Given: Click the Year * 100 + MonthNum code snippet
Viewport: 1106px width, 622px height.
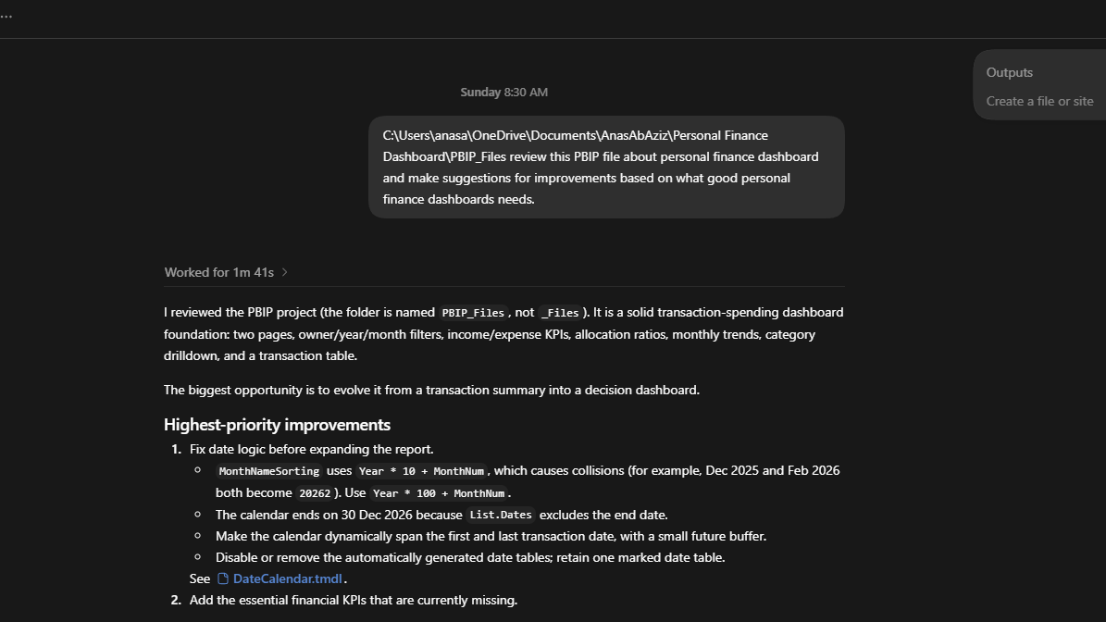Looking at the screenshot, I should pyautogui.click(x=439, y=493).
